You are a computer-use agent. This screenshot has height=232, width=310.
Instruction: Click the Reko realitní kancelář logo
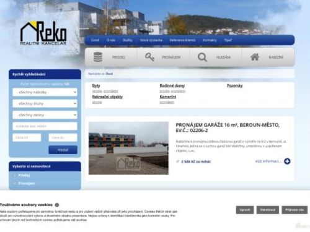[43, 33]
